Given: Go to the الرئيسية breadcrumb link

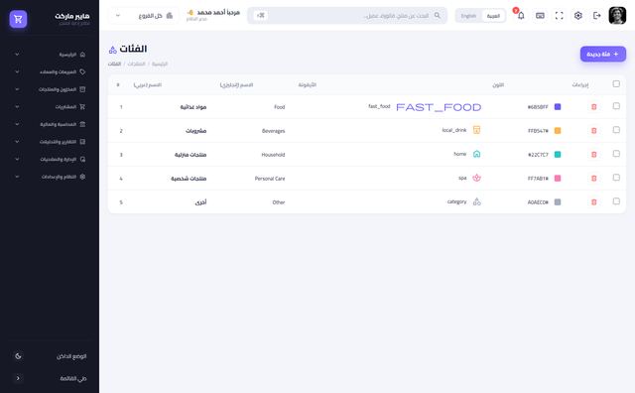Looking at the screenshot, I should pyautogui.click(x=160, y=65).
